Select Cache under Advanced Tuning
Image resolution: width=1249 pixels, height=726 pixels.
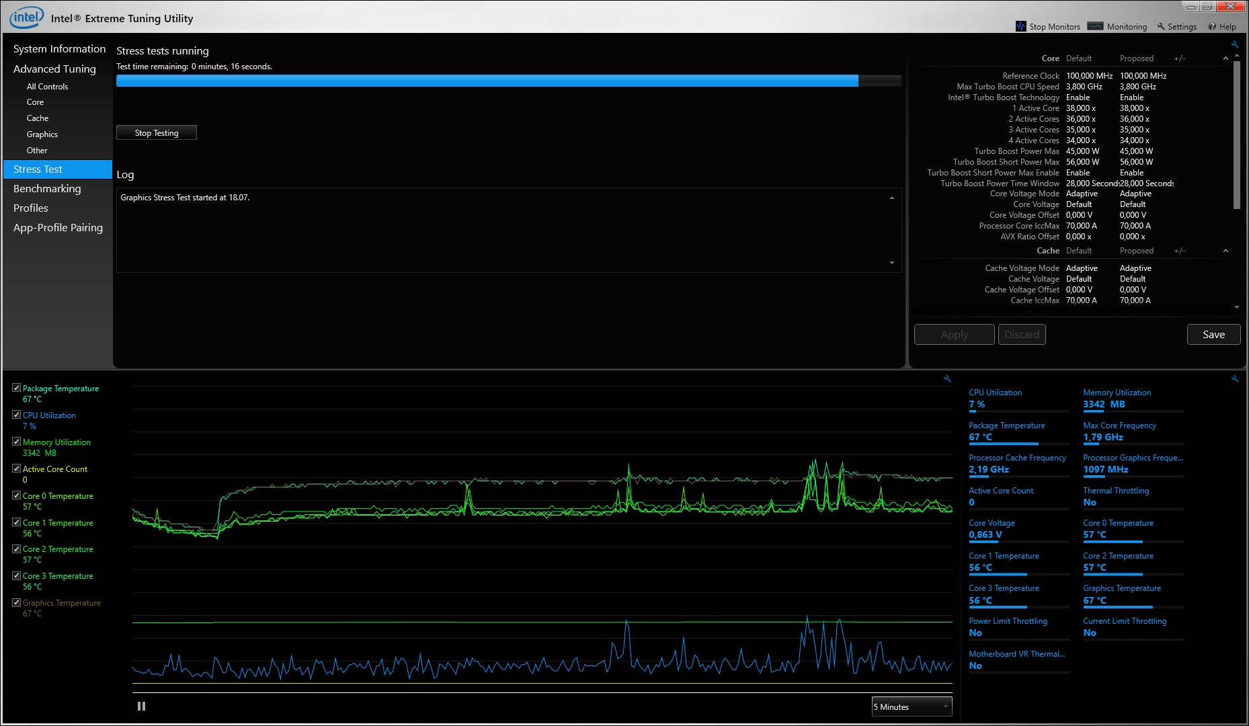(x=38, y=118)
